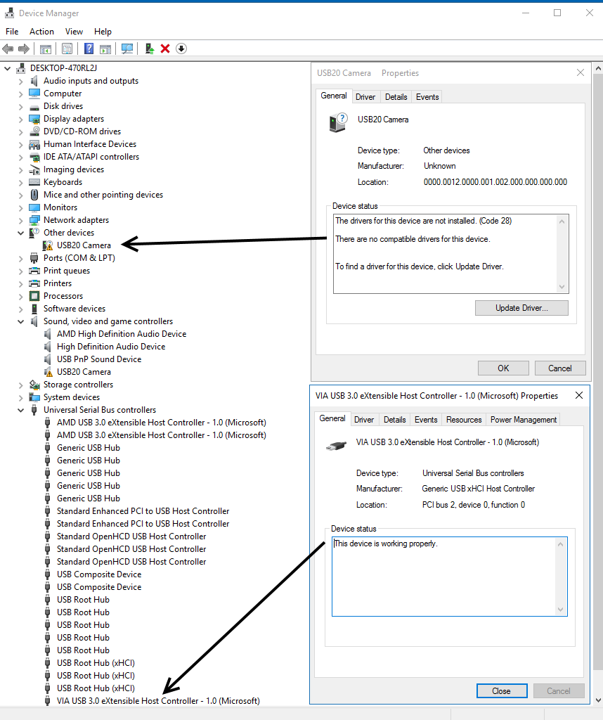This screenshot has width=603, height=720.
Task: Collapse the Universal Serial Bus controllers category
Action: [x=20, y=410]
